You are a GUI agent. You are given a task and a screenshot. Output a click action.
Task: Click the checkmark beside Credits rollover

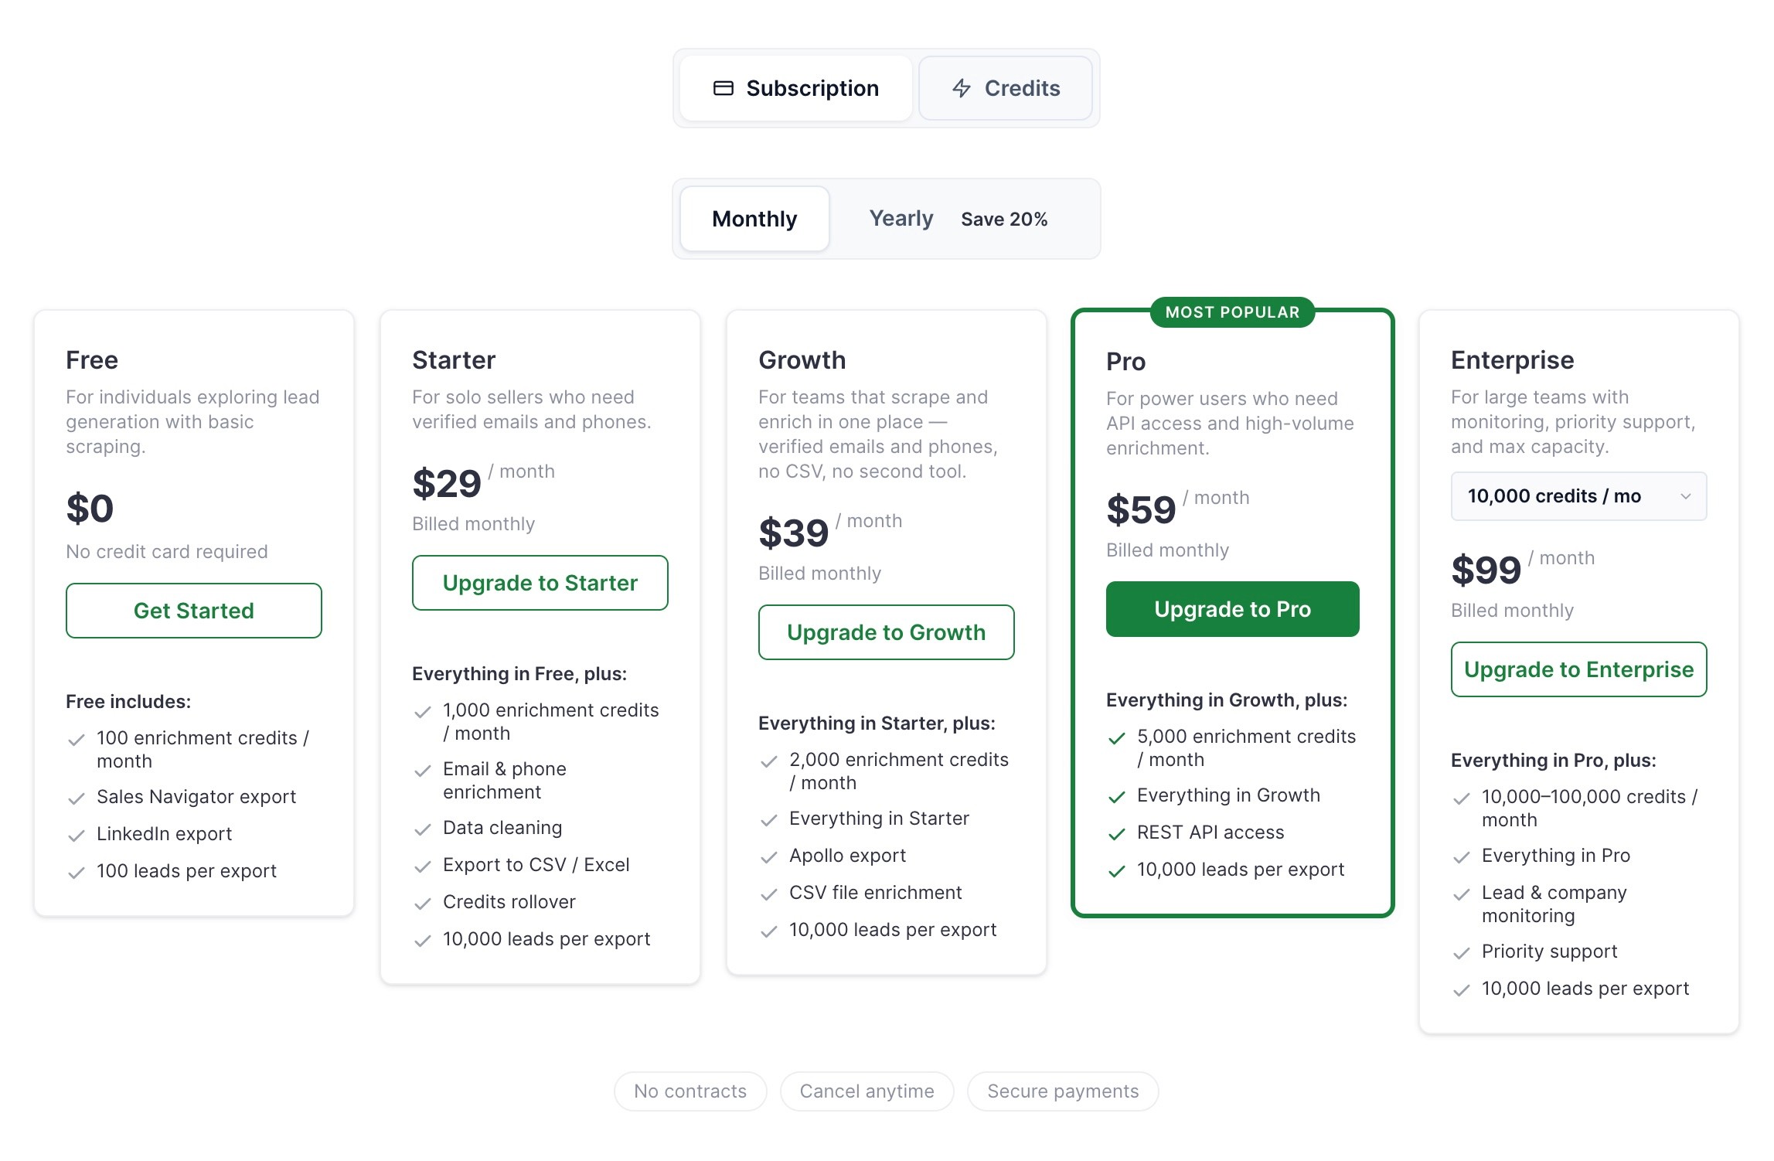(423, 904)
